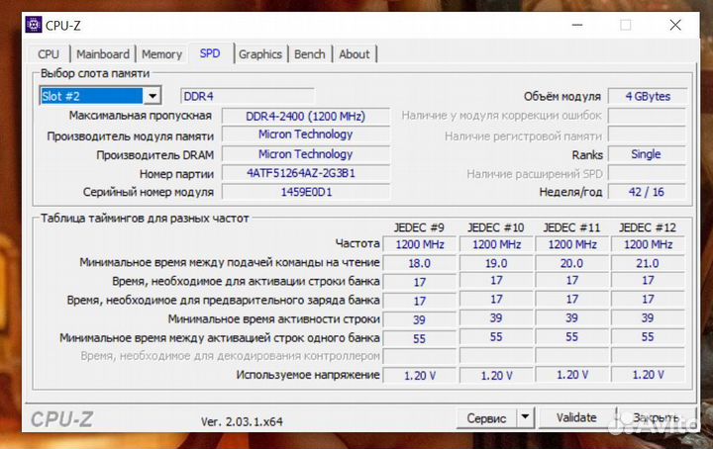713x449 pixels.
Task: Click the Используемое напряжение label
Action: coord(308,375)
